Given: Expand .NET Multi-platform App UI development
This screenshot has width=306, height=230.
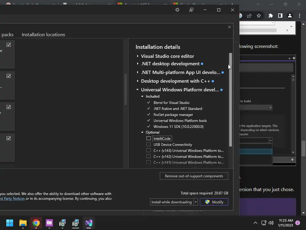Looking at the screenshot, I should pos(137,72).
